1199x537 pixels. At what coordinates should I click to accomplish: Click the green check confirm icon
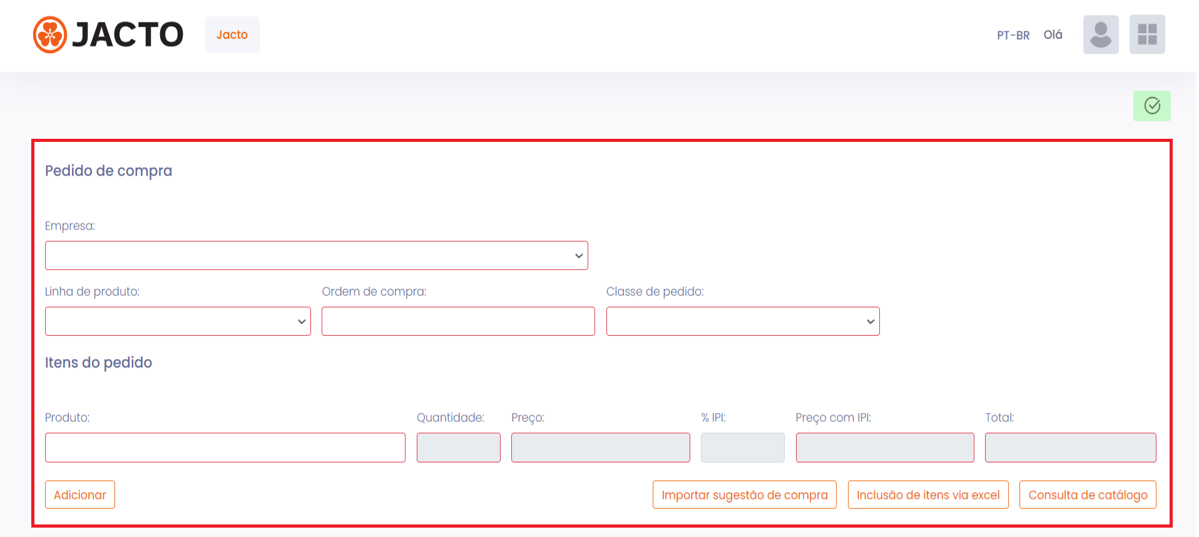click(1152, 106)
